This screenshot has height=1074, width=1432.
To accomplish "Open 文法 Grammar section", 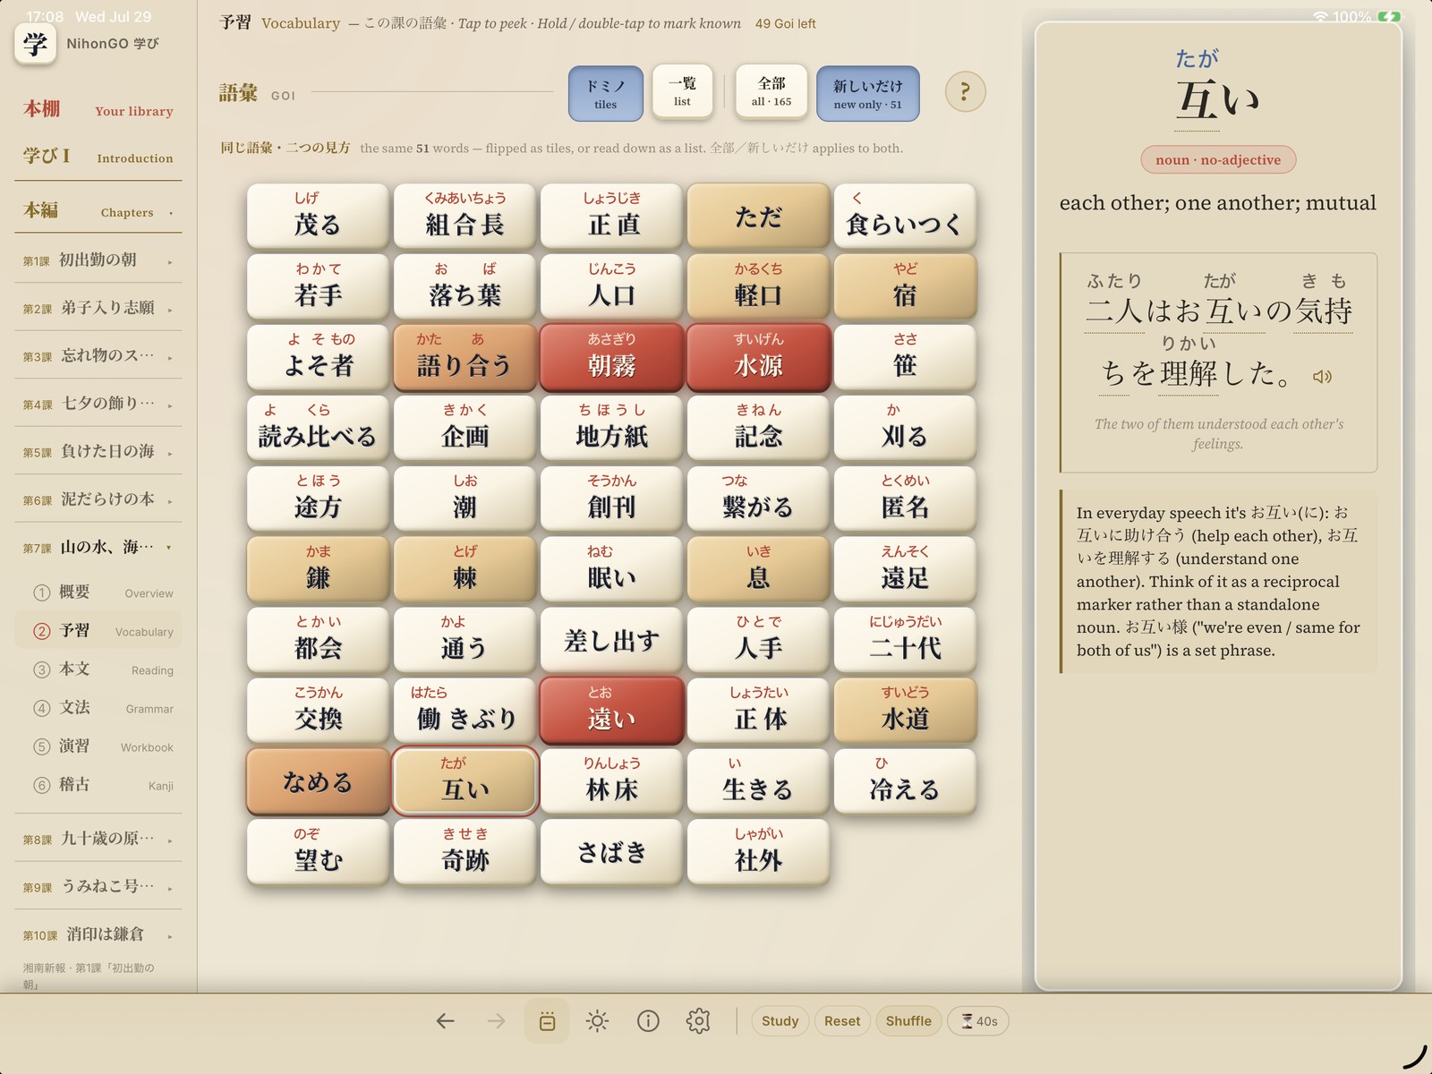I will tap(98, 708).
